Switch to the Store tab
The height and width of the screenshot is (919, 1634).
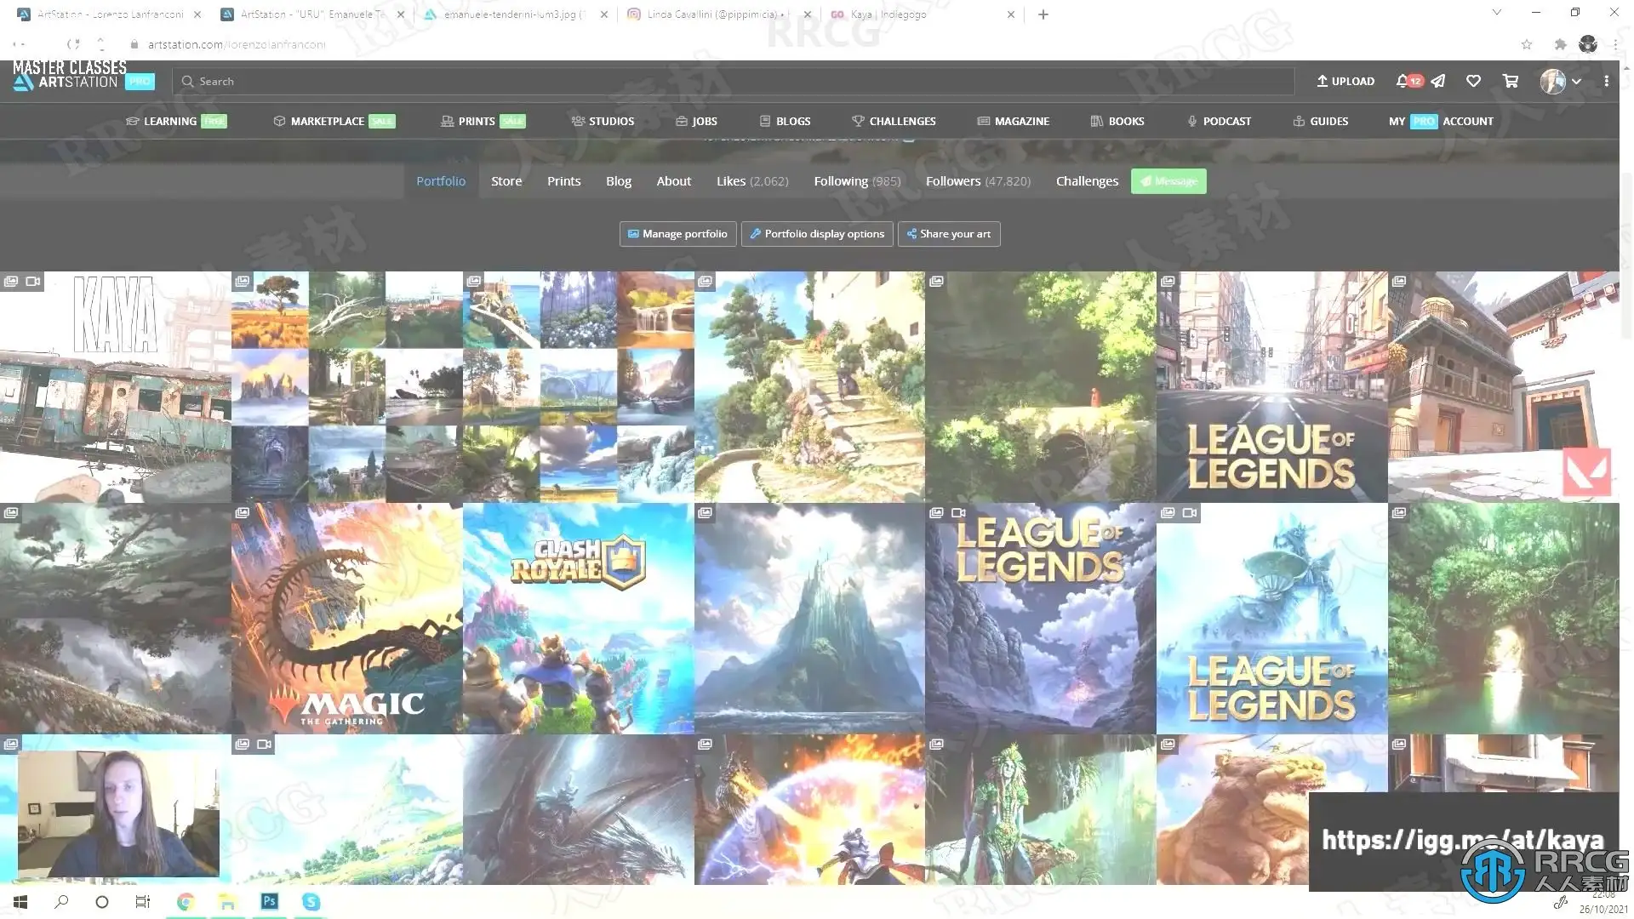(506, 181)
